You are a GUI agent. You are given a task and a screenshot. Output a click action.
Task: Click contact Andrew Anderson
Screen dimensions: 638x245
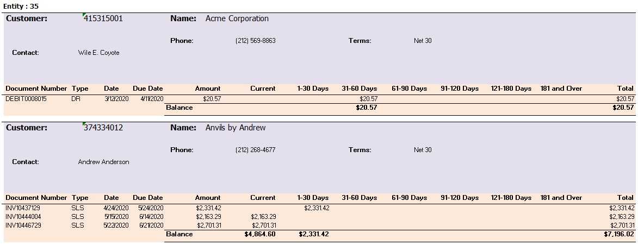click(104, 162)
